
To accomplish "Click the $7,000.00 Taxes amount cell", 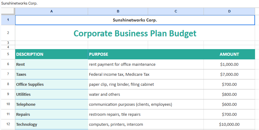I will 229,74.
